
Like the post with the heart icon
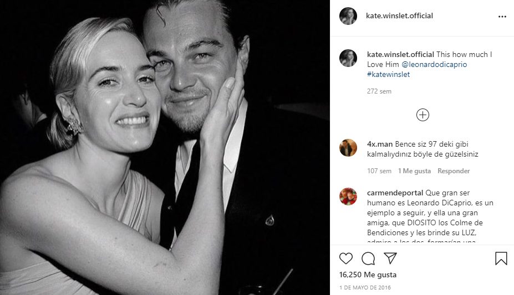(x=346, y=258)
